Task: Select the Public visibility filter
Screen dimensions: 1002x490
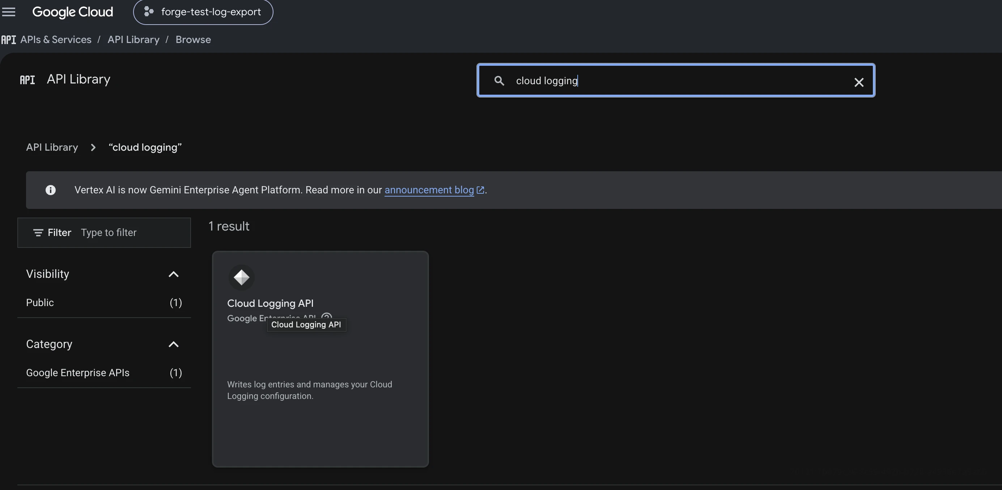Action: pyautogui.click(x=104, y=303)
